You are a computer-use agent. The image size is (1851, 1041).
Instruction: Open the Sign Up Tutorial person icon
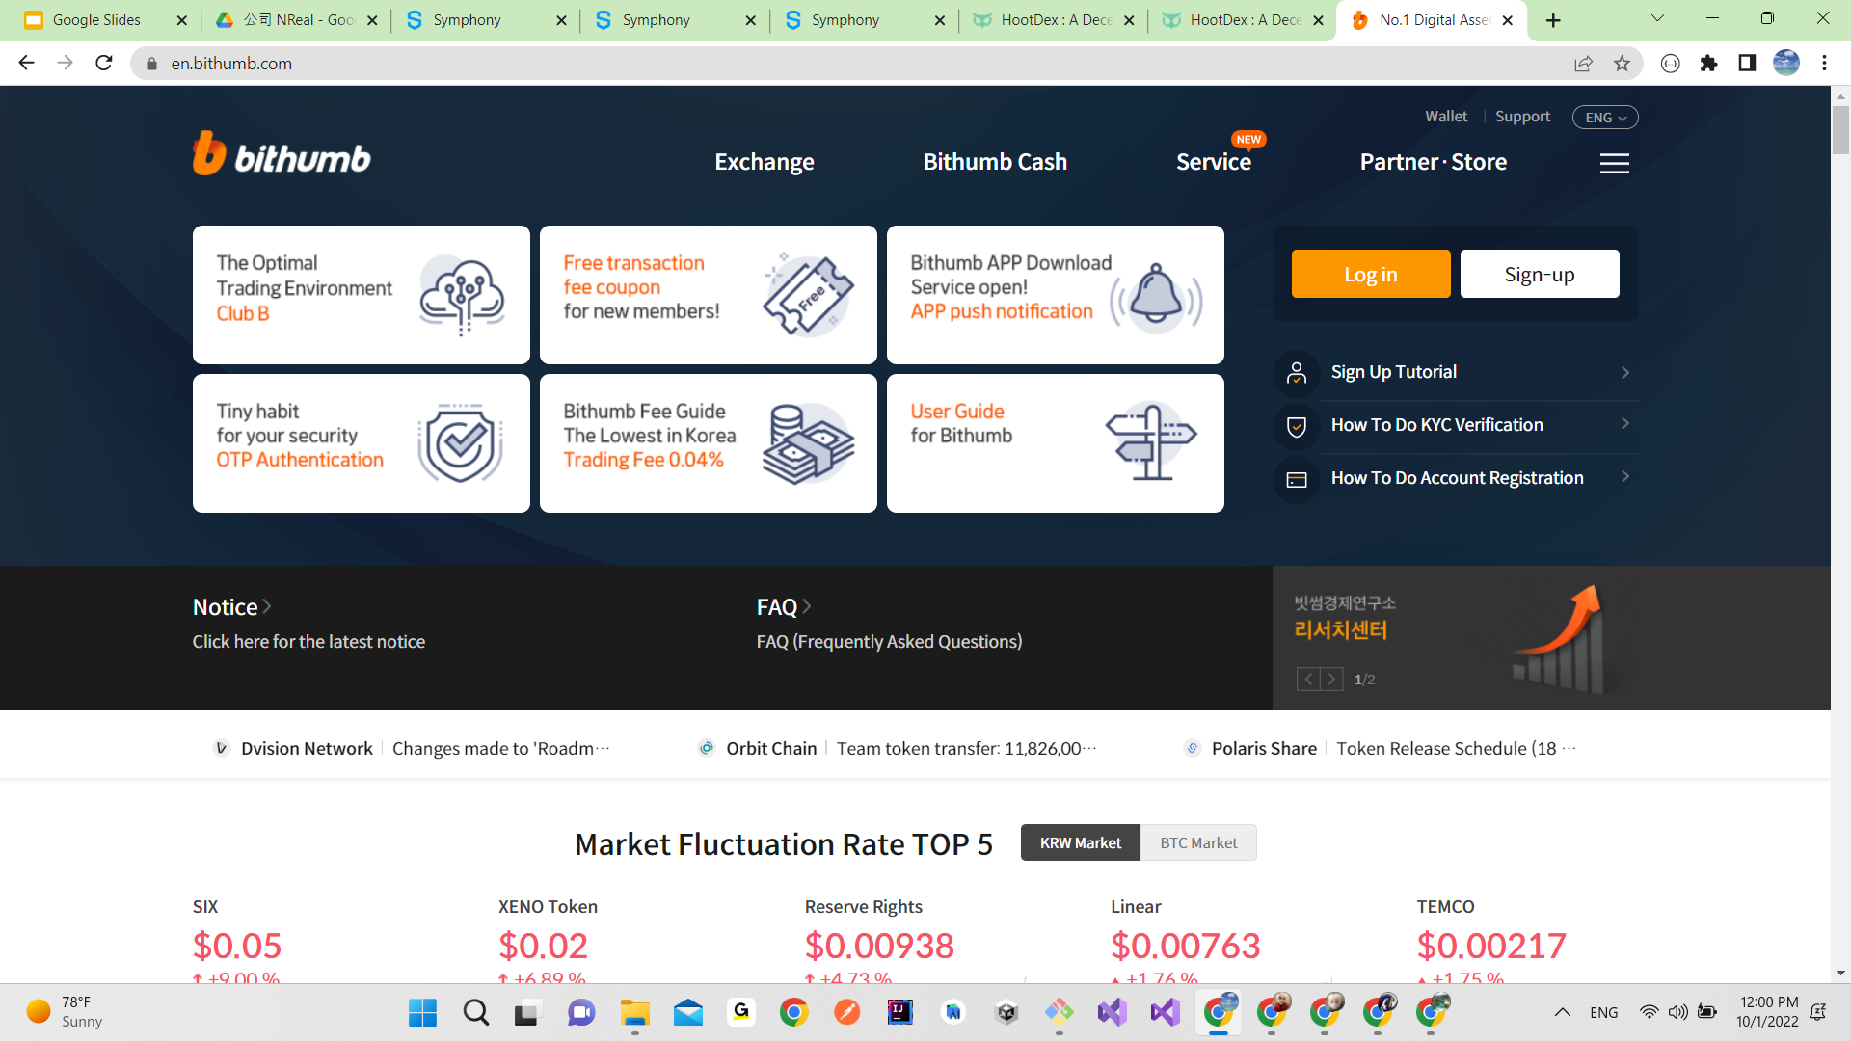click(x=1297, y=373)
